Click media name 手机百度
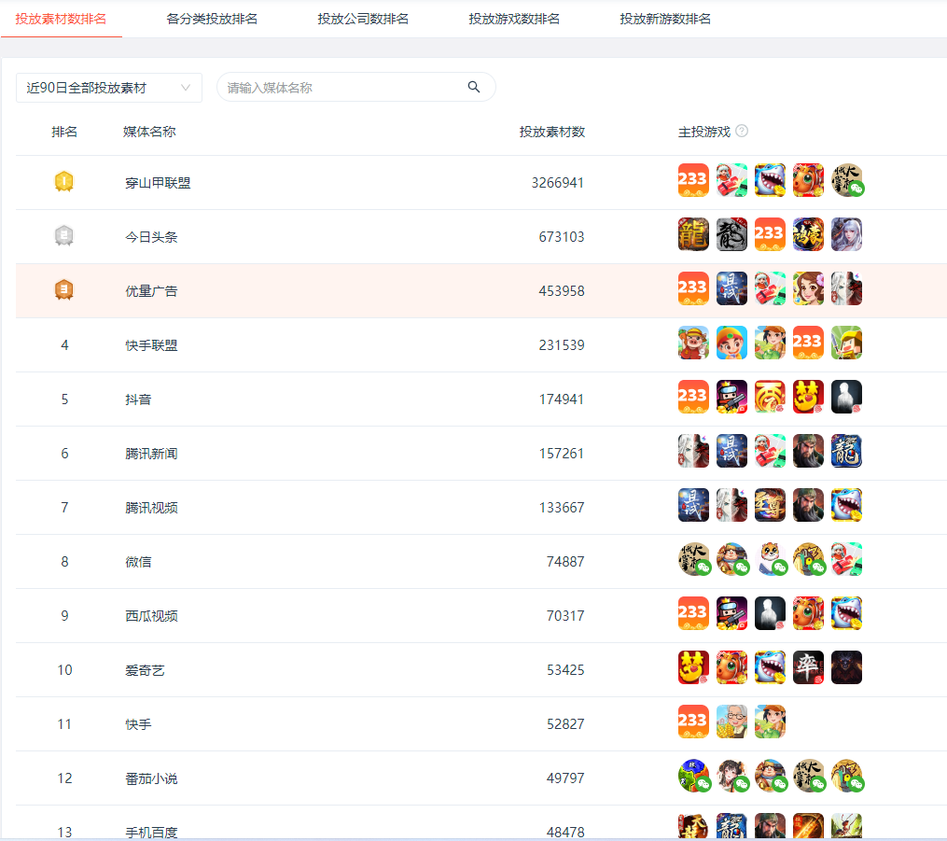The image size is (947, 841). click(151, 832)
